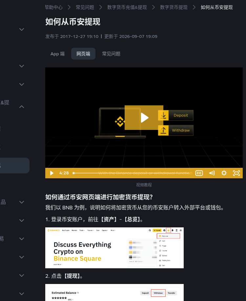Click step text 2. 点击【提现】
This screenshot has width=246, height=301.
[64, 276]
